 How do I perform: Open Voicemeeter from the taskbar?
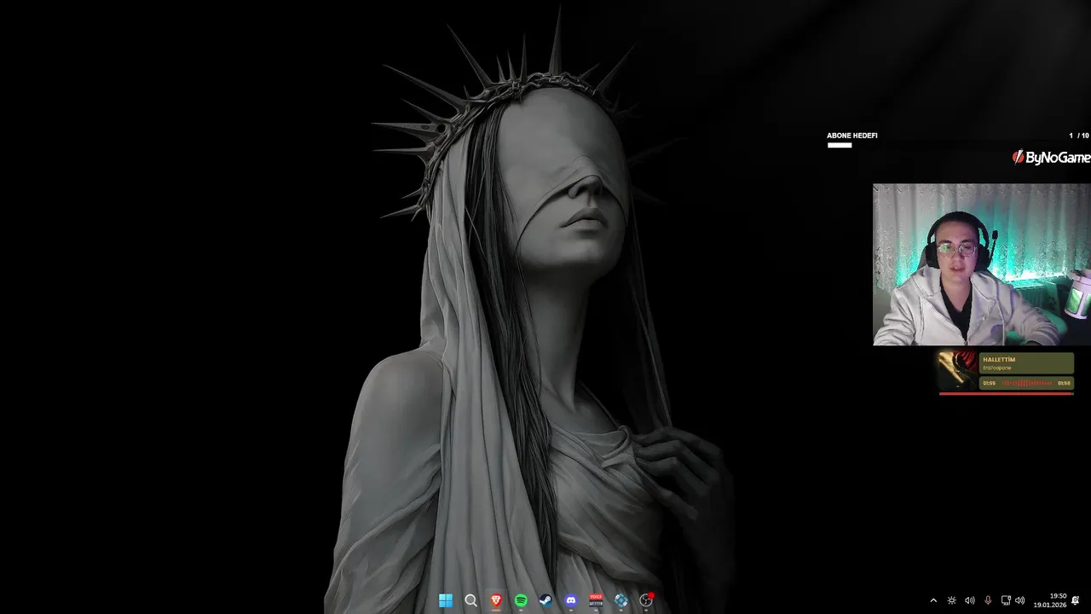tap(596, 600)
